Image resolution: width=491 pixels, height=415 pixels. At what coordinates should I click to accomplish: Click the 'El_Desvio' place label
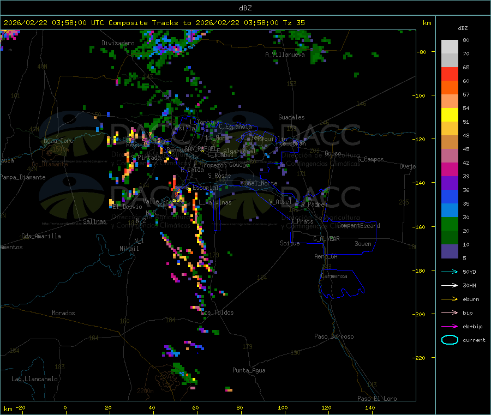(x=128, y=207)
